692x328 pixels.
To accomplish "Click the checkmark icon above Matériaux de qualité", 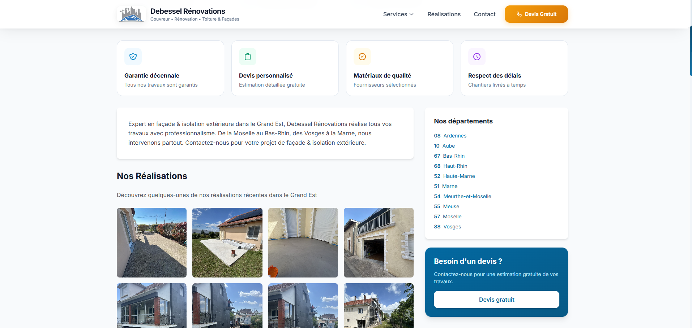I will (x=362, y=56).
